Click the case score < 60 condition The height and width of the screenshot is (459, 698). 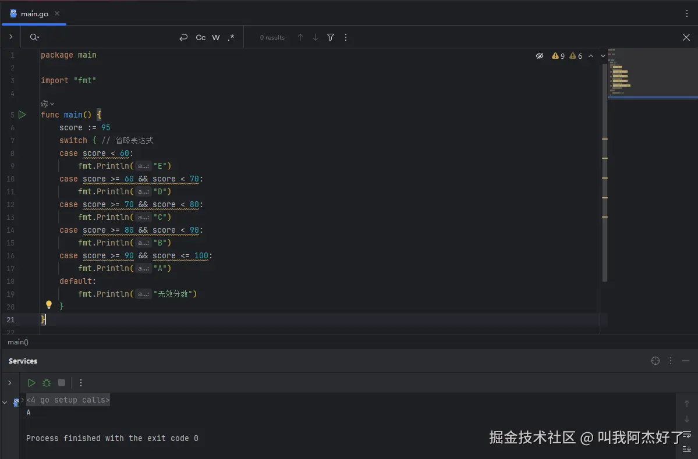pyautogui.click(x=106, y=154)
